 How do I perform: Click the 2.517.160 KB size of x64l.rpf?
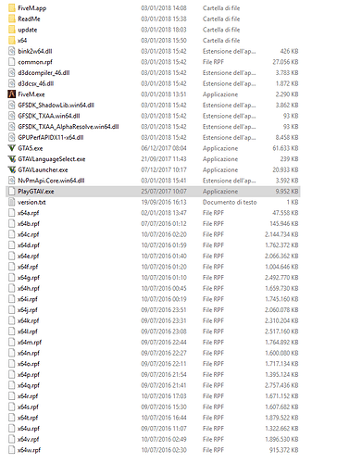click(281, 332)
